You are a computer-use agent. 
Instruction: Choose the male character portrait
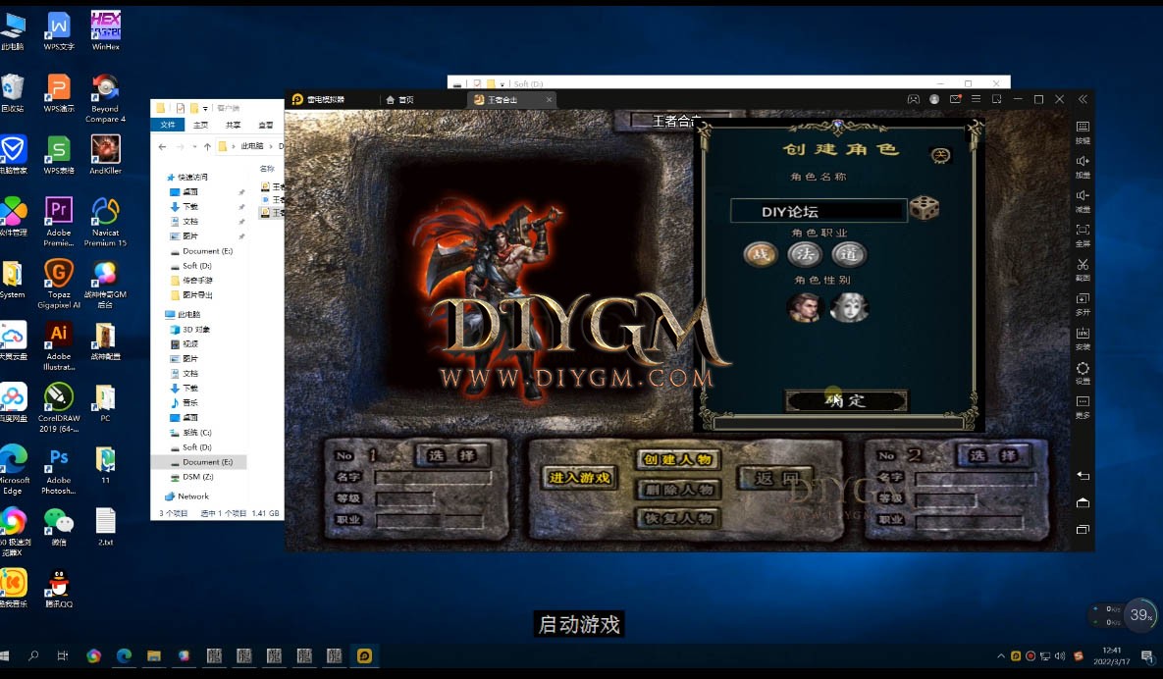805,307
